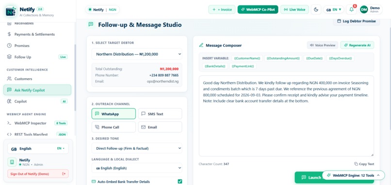The width and height of the screenshot is (391, 185).
Task: Click the ₦1,200,000 total outstanding amount
Action: coord(169,69)
